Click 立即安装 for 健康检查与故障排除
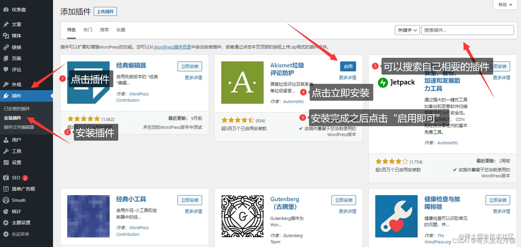 click(498, 200)
